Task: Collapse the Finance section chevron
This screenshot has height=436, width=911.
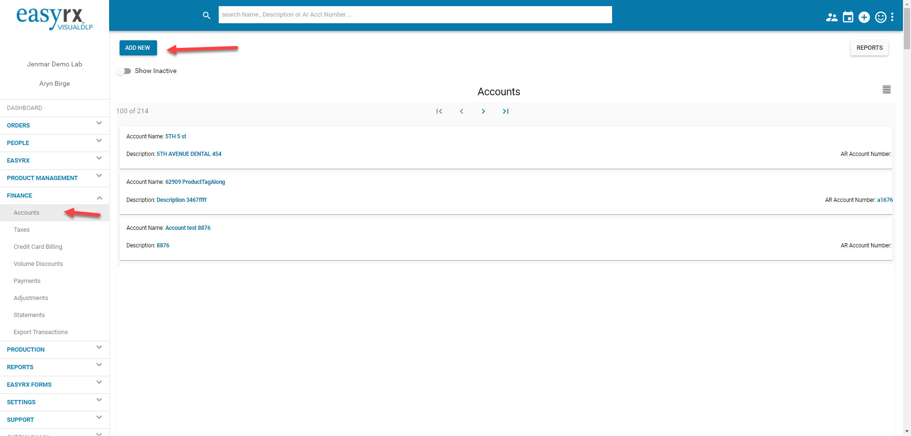Action: pos(99,198)
